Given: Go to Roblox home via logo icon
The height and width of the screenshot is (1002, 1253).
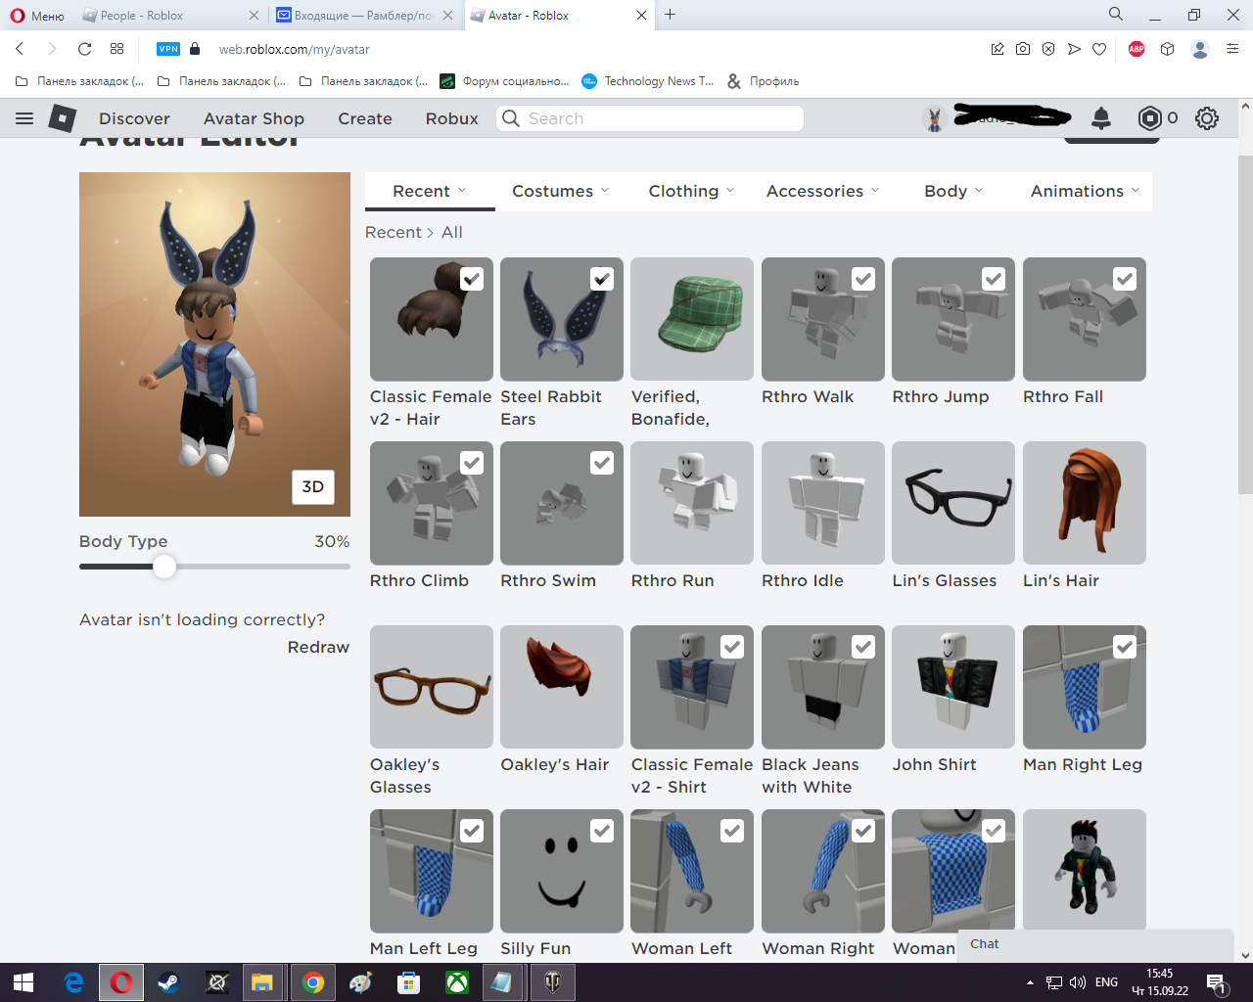Looking at the screenshot, I should point(63,118).
